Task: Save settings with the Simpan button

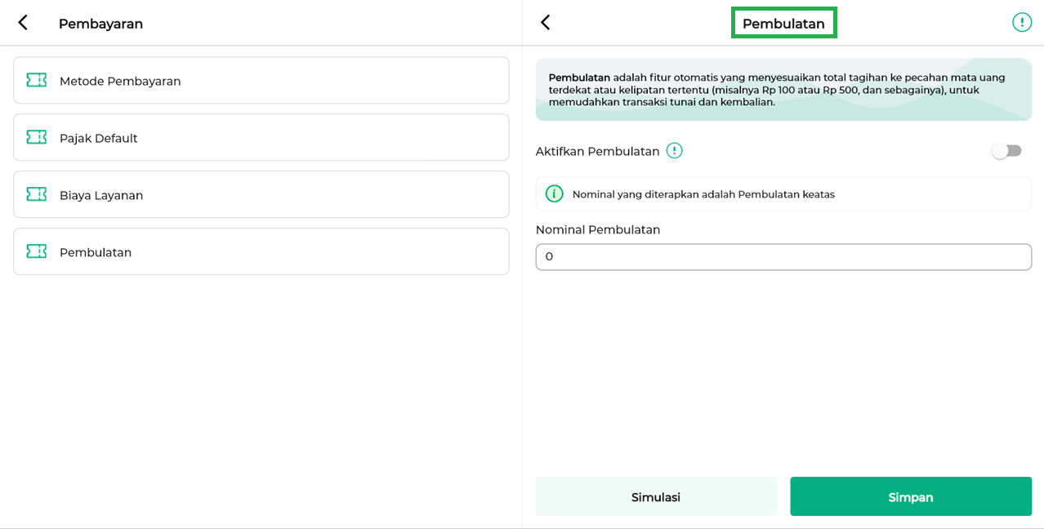Action: 910,496
